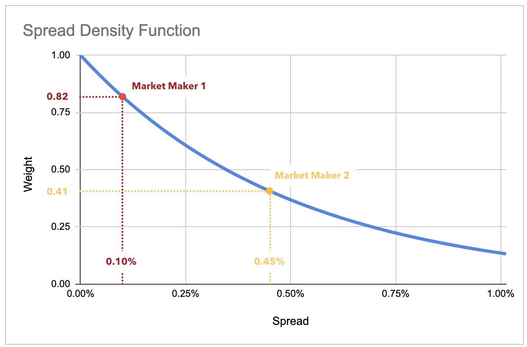527x347 pixels.
Task: Select the Spread horizontal axis title
Action: coord(290,321)
